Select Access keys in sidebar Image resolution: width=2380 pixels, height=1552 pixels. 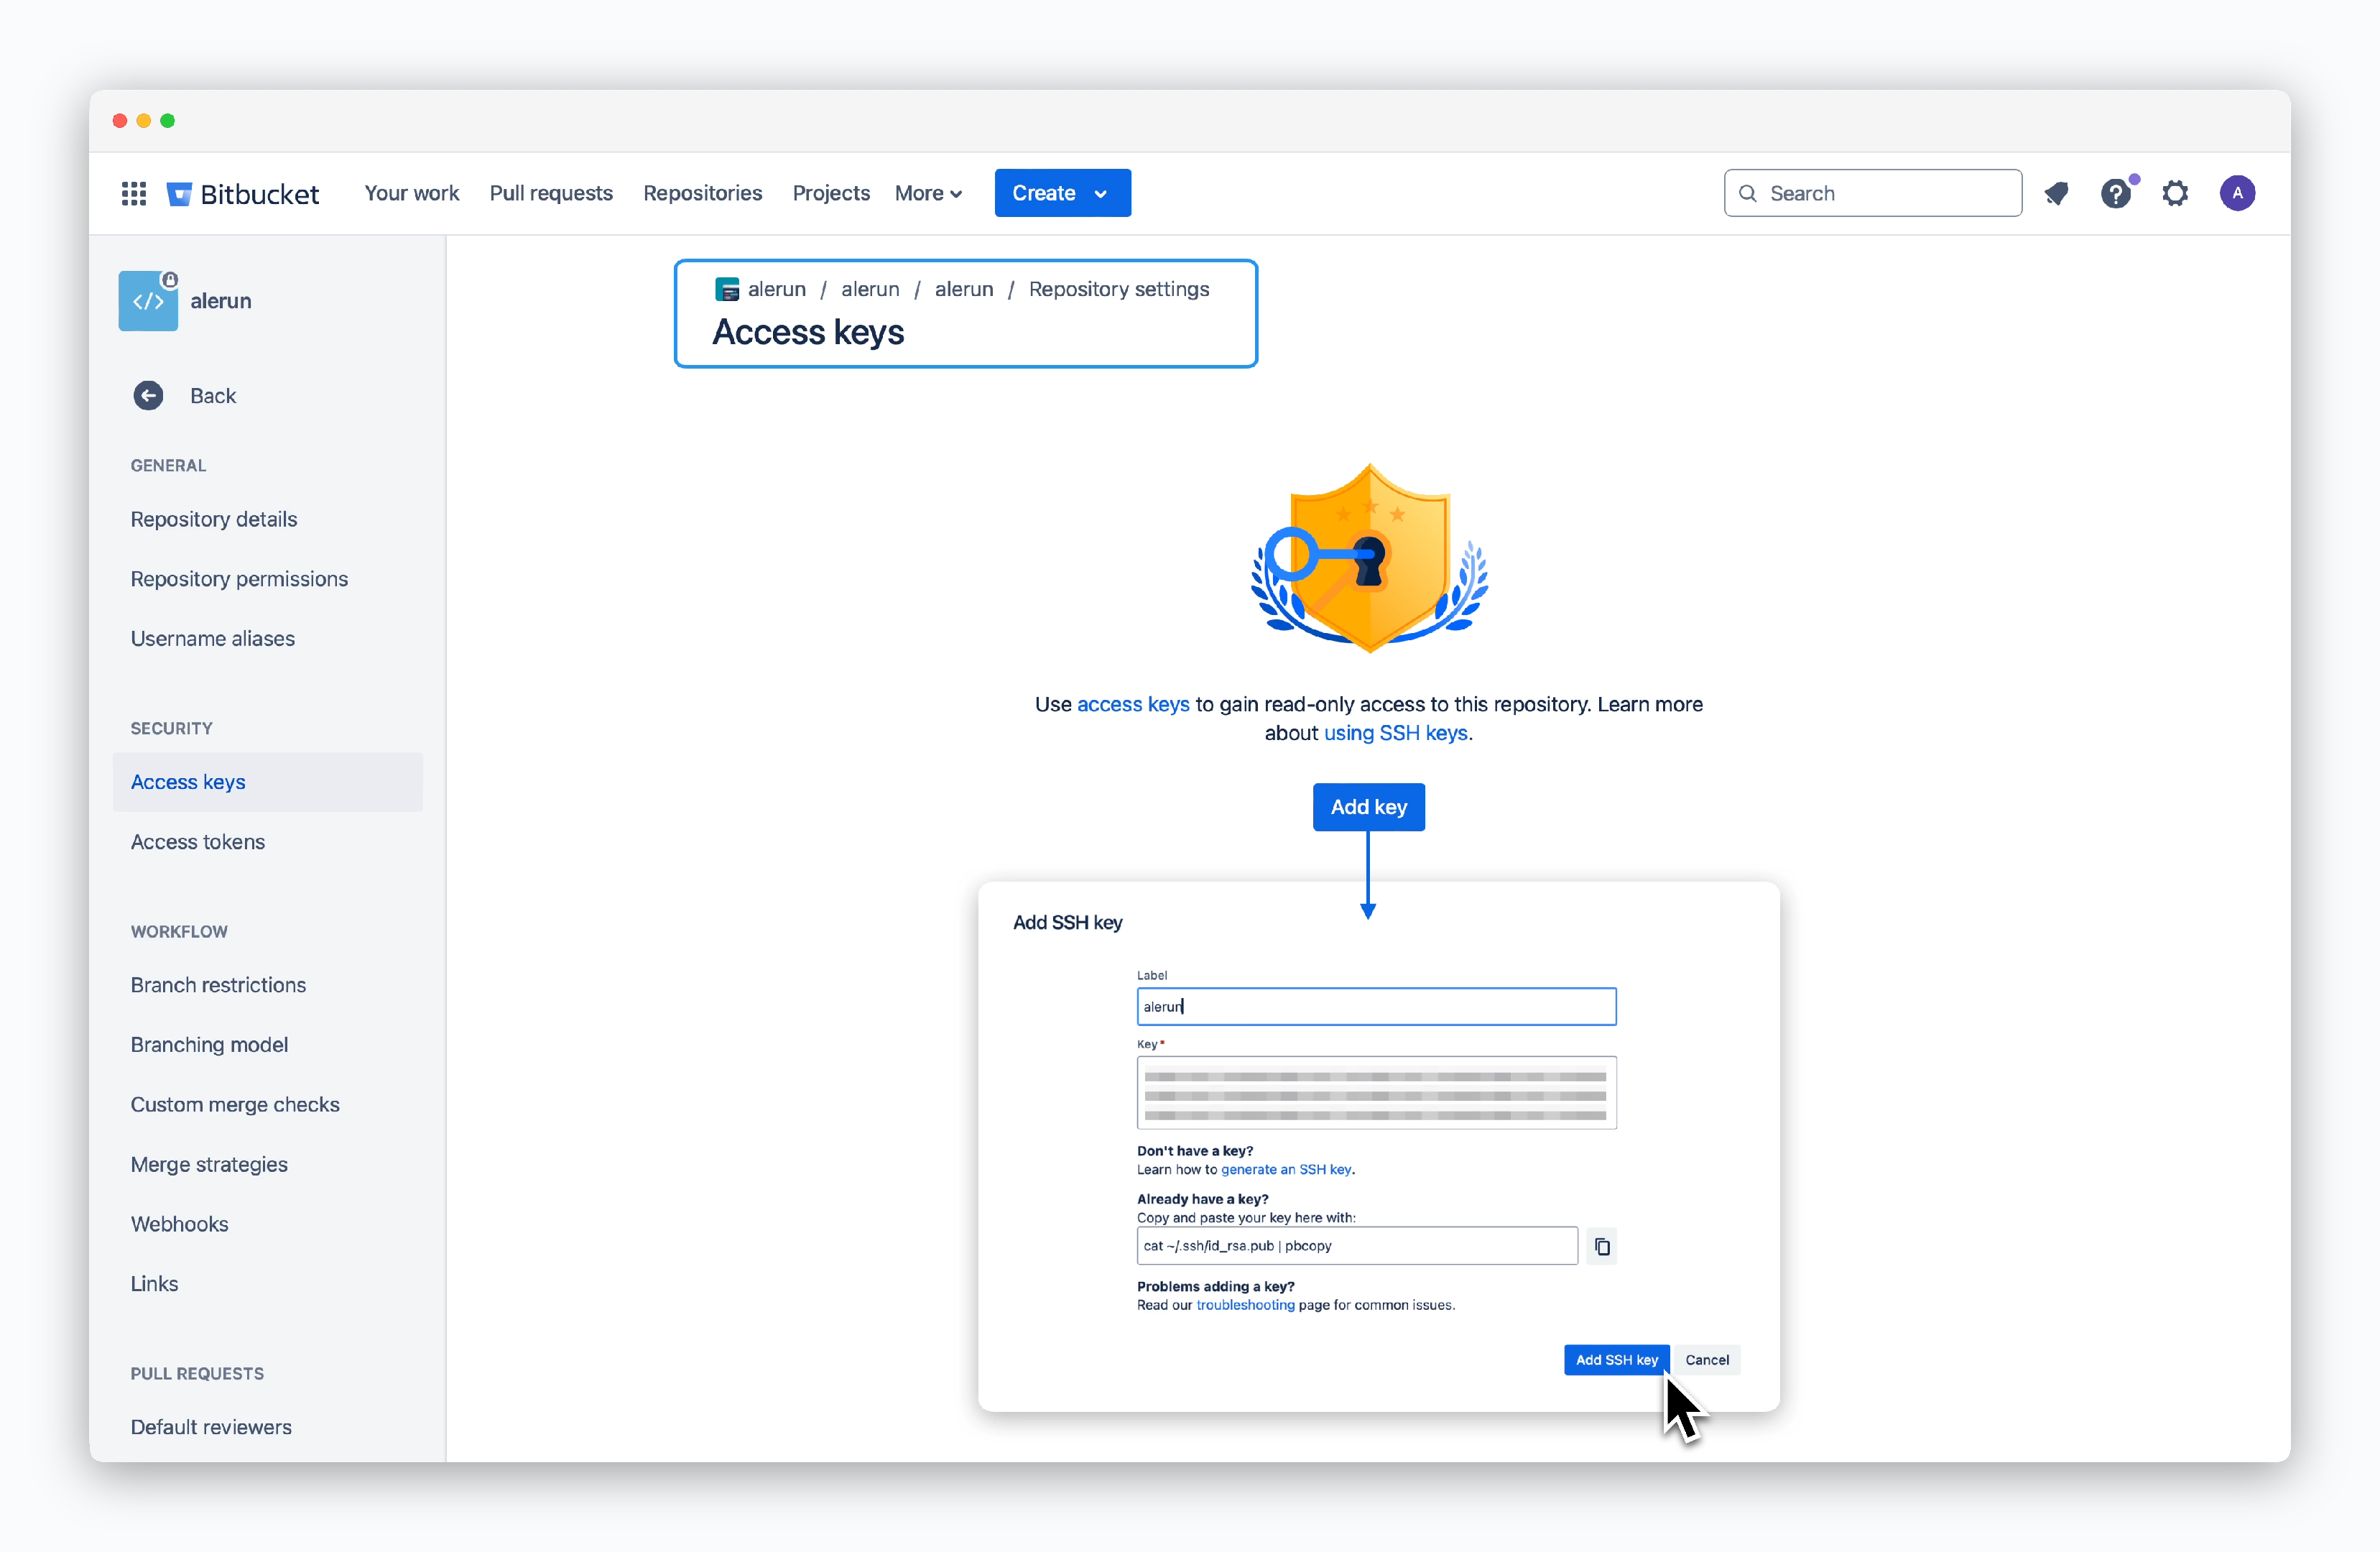click(267, 782)
